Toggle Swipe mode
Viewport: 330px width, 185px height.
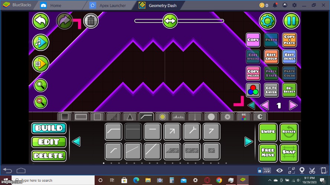tap(268, 132)
